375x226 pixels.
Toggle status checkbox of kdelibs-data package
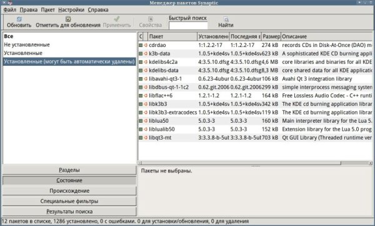coord(141,71)
